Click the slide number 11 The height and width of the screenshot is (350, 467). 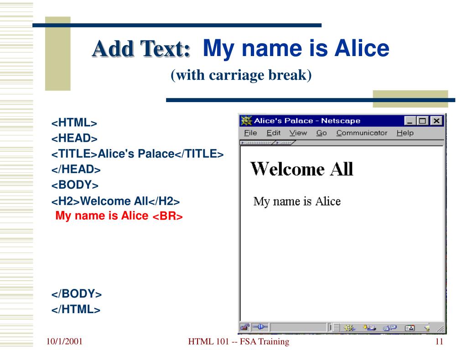(x=439, y=341)
